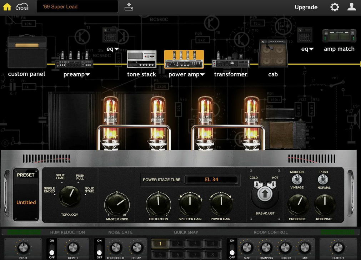Click the Noise Gate Decay knob
This screenshot has height=260, width=361.
(136, 248)
